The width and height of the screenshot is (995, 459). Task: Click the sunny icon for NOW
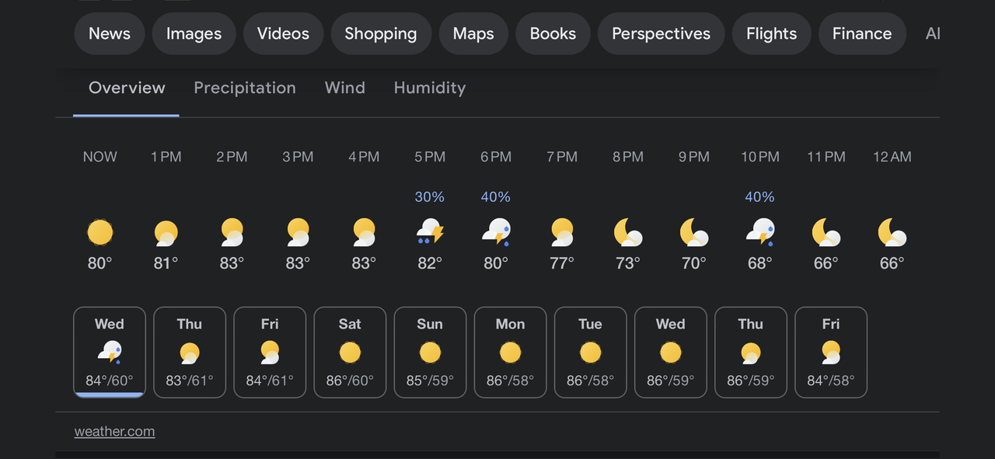[99, 232]
